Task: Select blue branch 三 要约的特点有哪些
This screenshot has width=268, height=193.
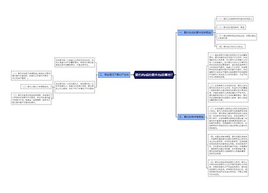Action: click(191, 117)
